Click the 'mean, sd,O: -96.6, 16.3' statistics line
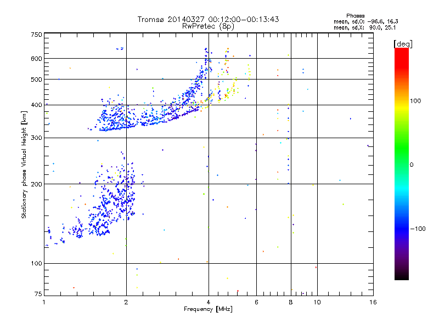This screenshot has width=439, height=329. pos(365,21)
